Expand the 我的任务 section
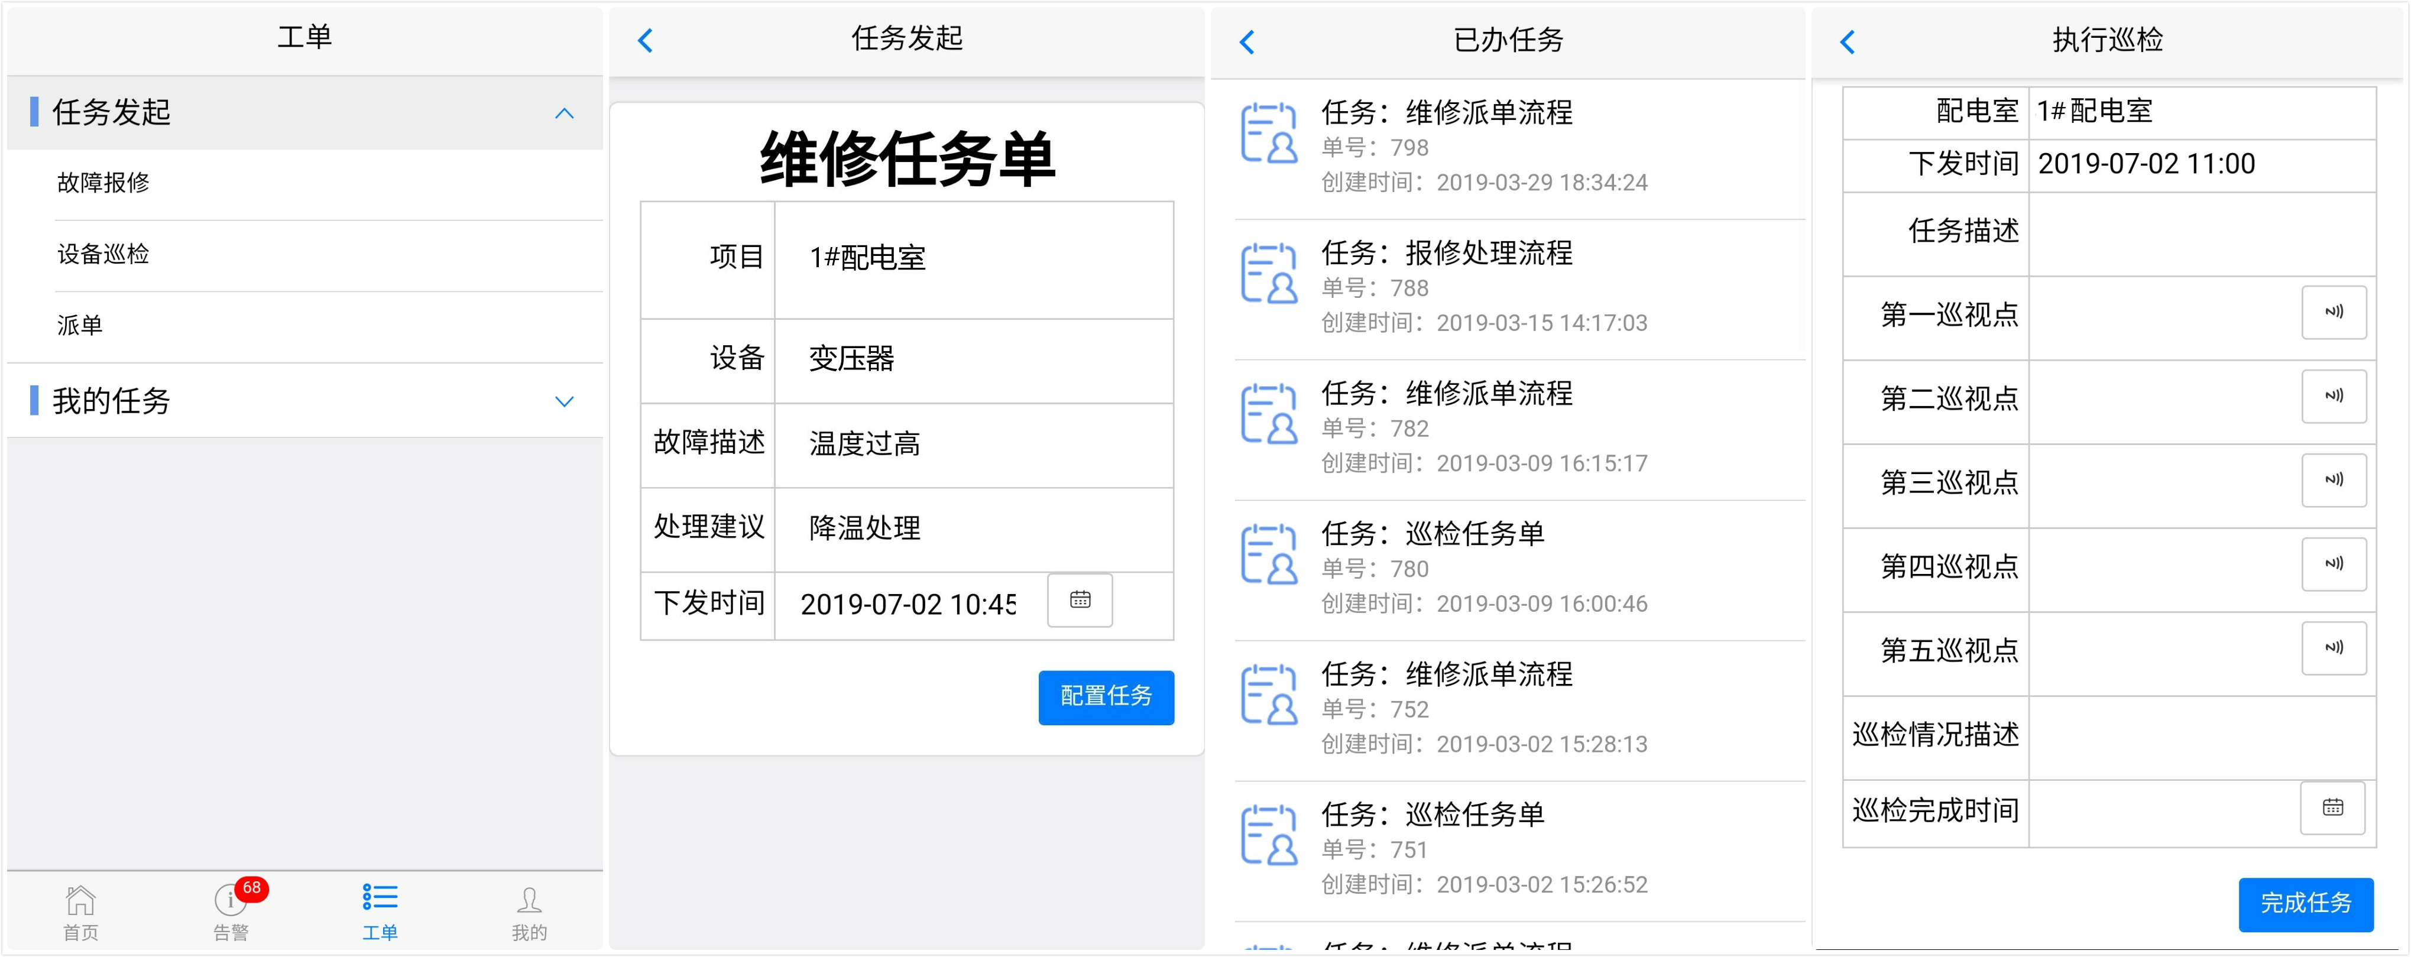Viewport: 2411px width, 957px height. pyautogui.click(x=563, y=401)
